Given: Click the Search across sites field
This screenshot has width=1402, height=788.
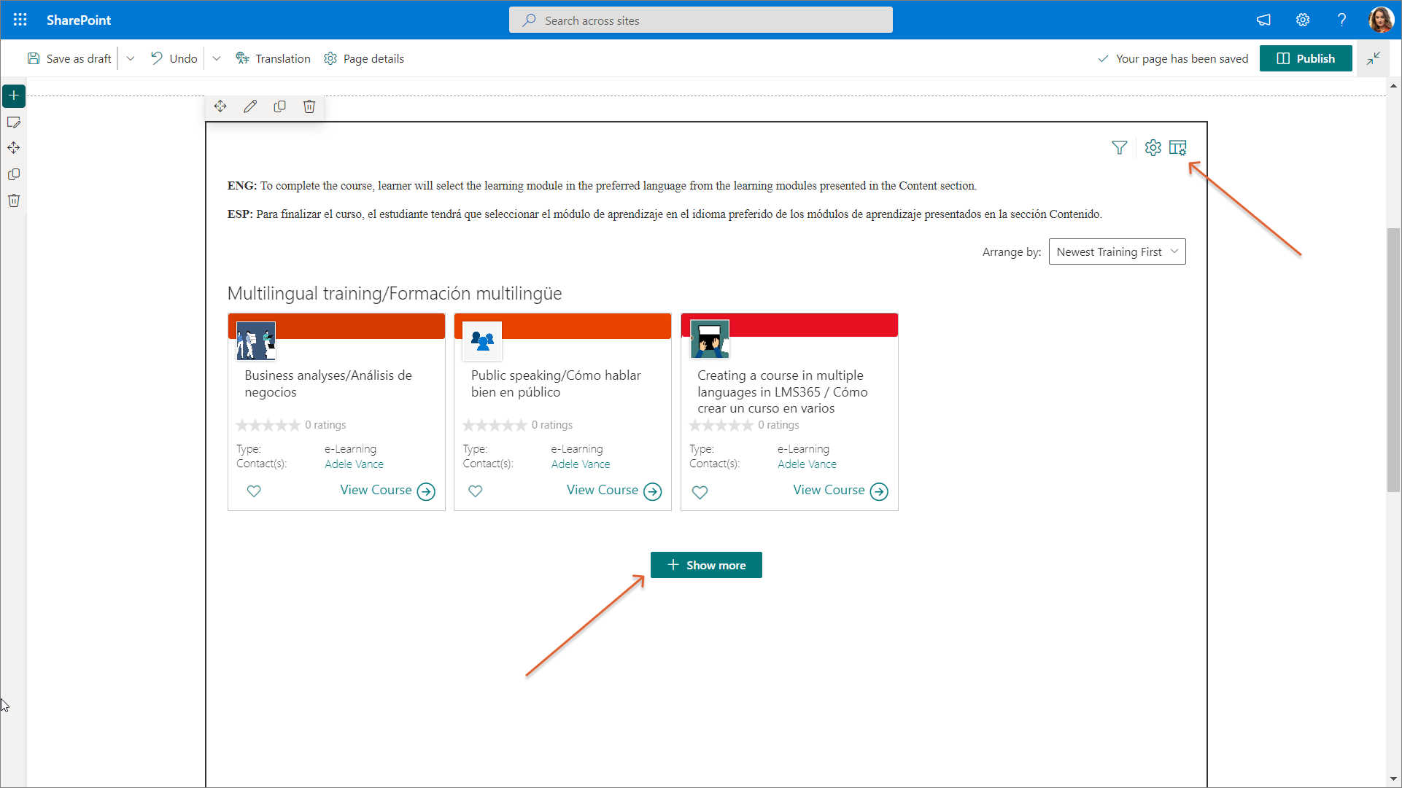Looking at the screenshot, I should pyautogui.click(x=700, y=20).
